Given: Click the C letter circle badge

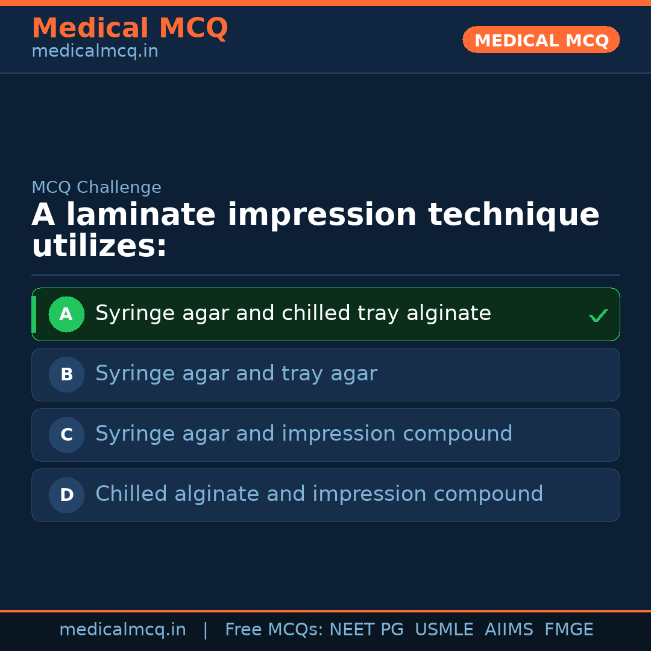Looking at the screenshot, I should 66,435.
